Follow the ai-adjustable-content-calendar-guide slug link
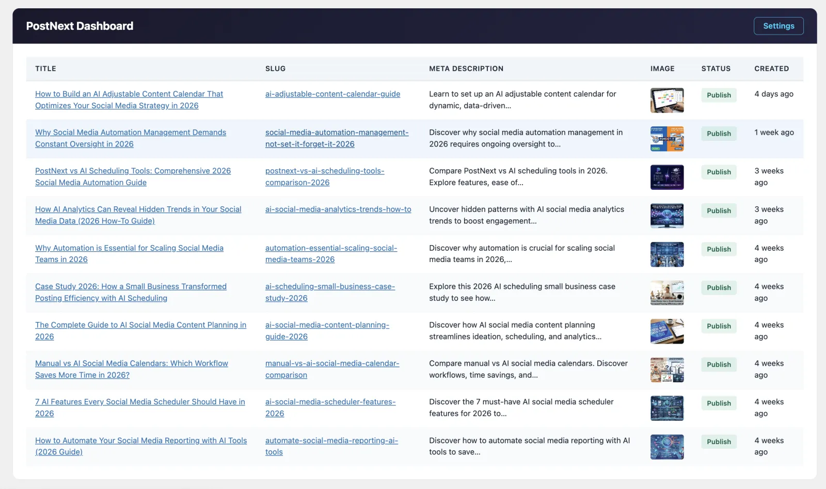826x489 pixels. click(x=332, y=94)
